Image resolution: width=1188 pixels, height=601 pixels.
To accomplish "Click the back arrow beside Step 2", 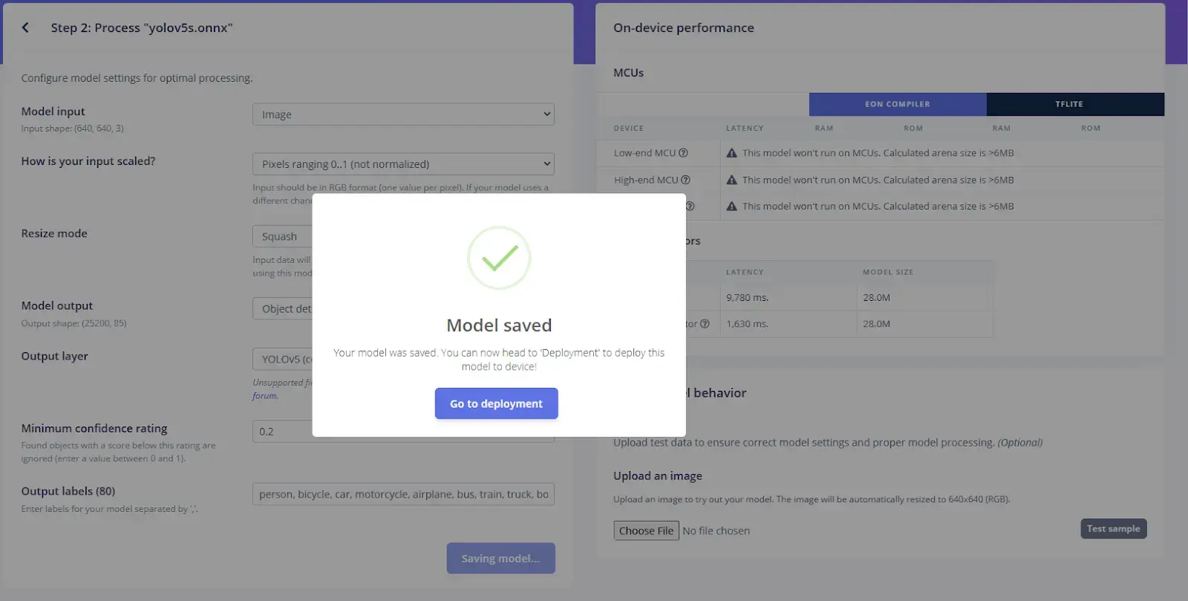I will 25,27.
